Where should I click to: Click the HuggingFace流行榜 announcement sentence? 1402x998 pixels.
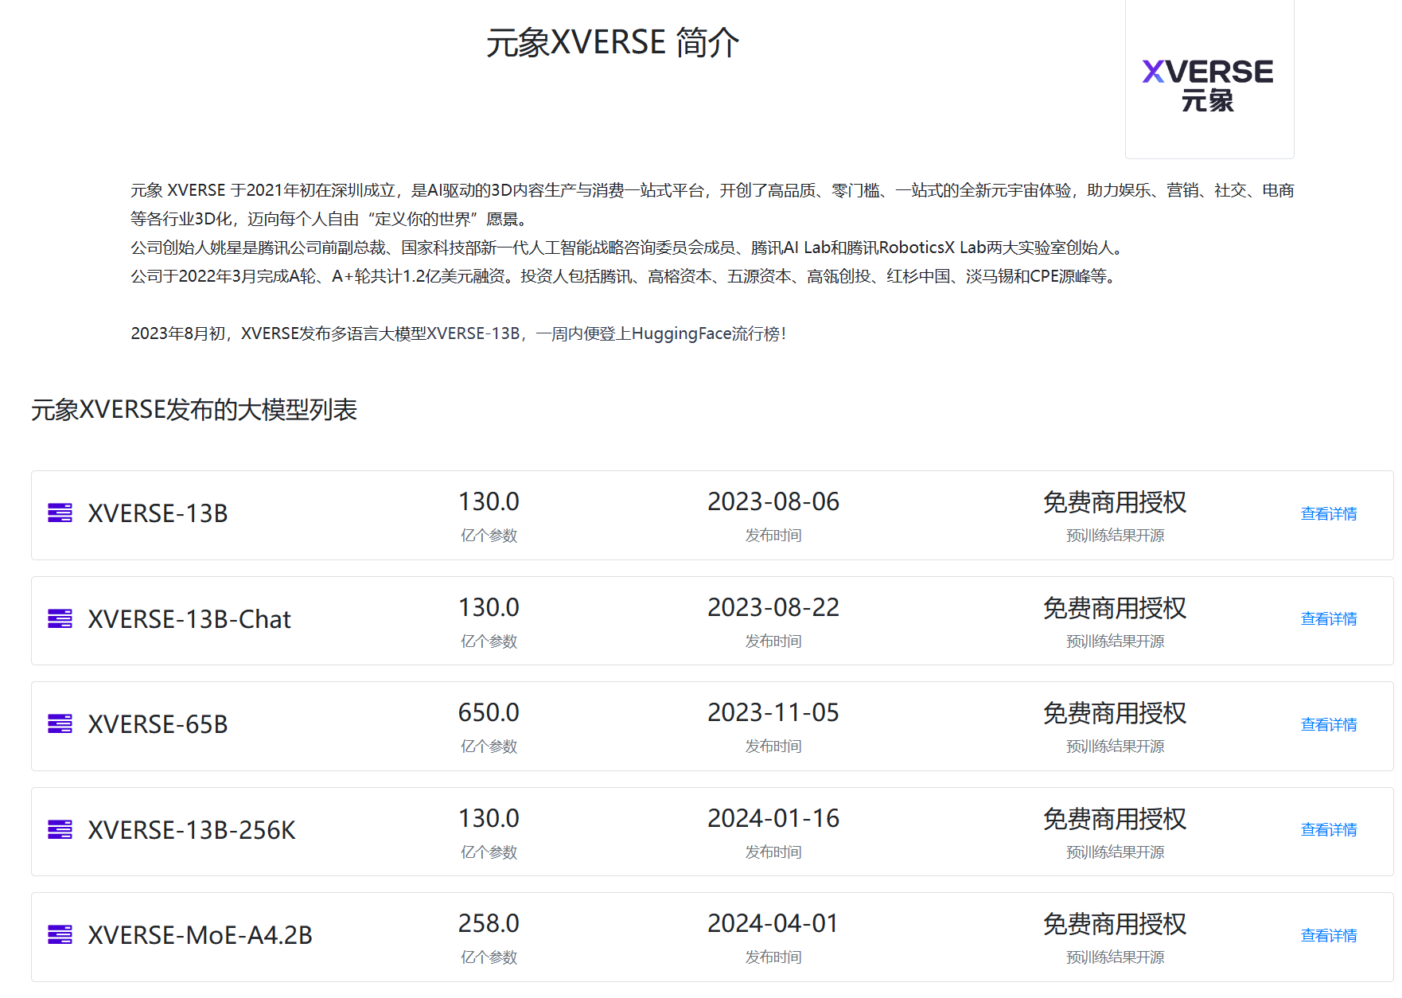(x=458, y=333)
